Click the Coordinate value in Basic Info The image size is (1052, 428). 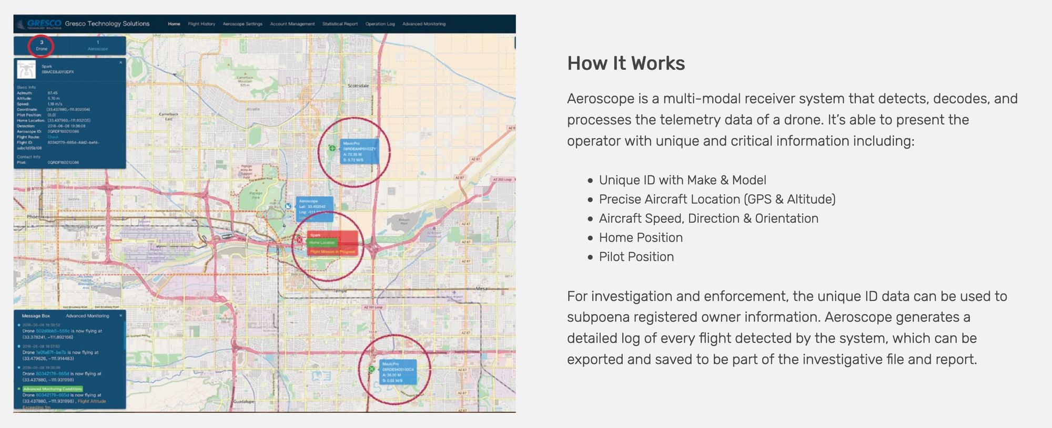[69, 109]
